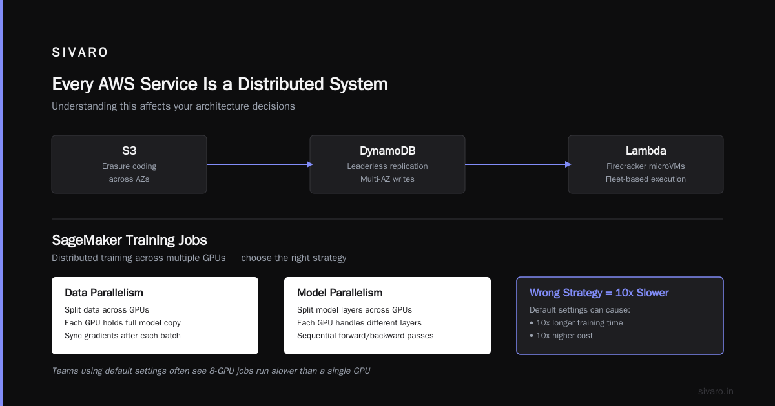Click 'Leaderless replication' under DynamoDB
775x406 pixels.
[x=387, y=166]
